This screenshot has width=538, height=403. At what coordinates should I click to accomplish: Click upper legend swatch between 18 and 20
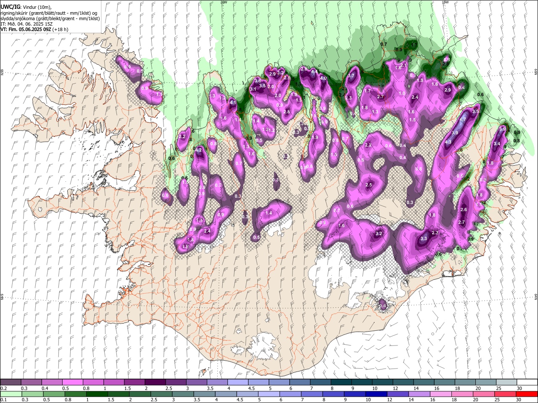[464, 382]
